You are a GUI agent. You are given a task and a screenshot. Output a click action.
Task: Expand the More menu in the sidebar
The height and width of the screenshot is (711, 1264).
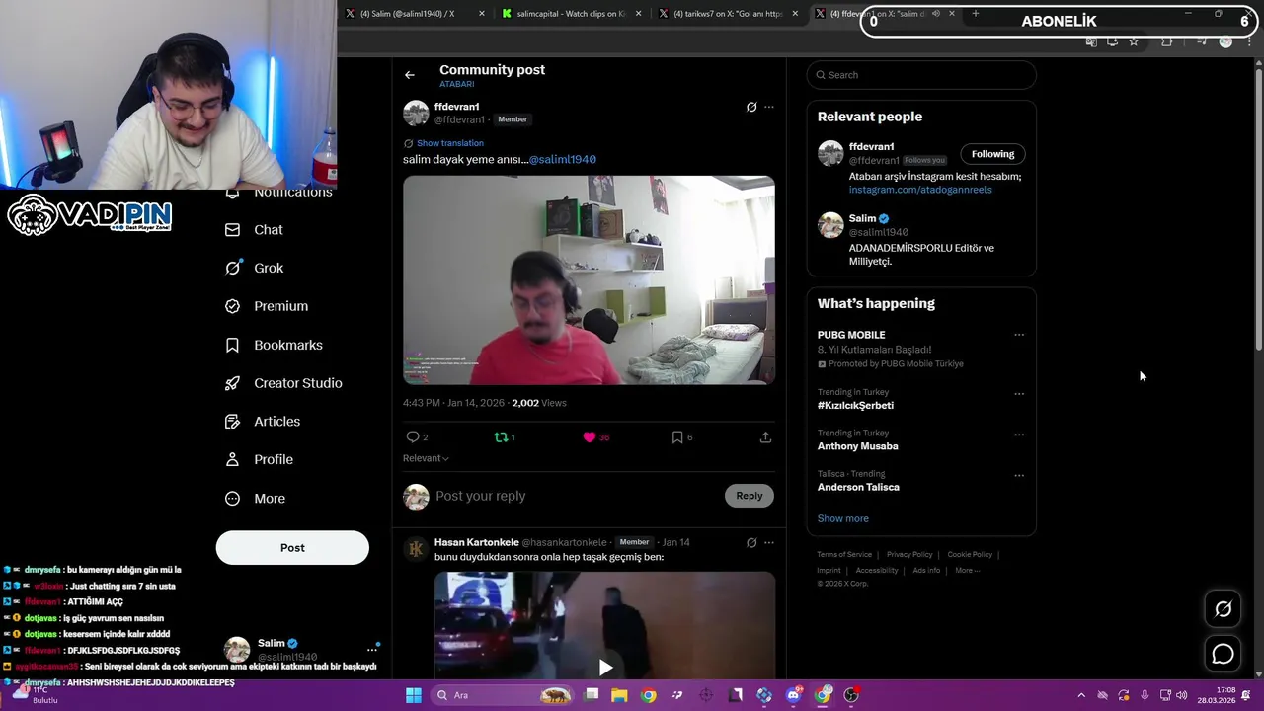pyautogui.click(x=255, y=498)
